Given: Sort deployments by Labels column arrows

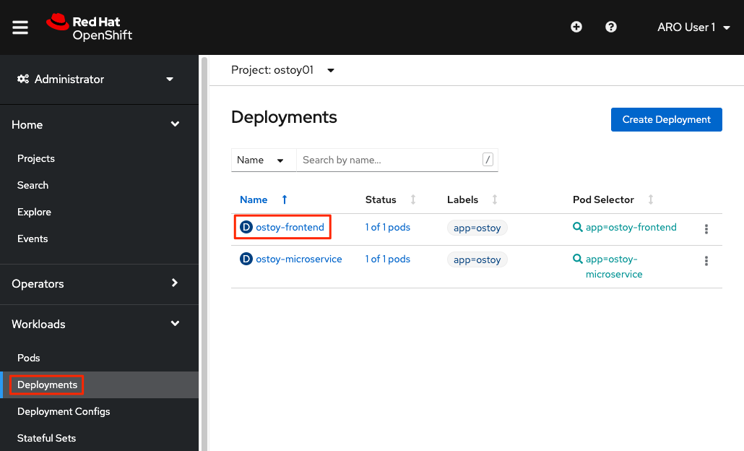Looking at the screenshot, I should pos(495,199).
